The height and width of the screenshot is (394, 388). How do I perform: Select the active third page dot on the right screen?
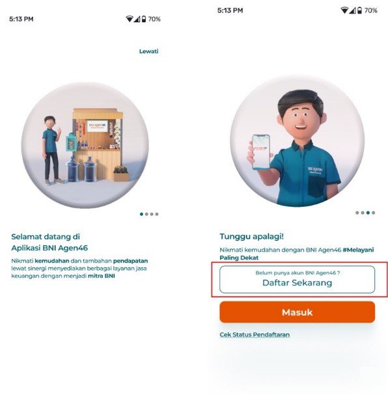[368, 213]
